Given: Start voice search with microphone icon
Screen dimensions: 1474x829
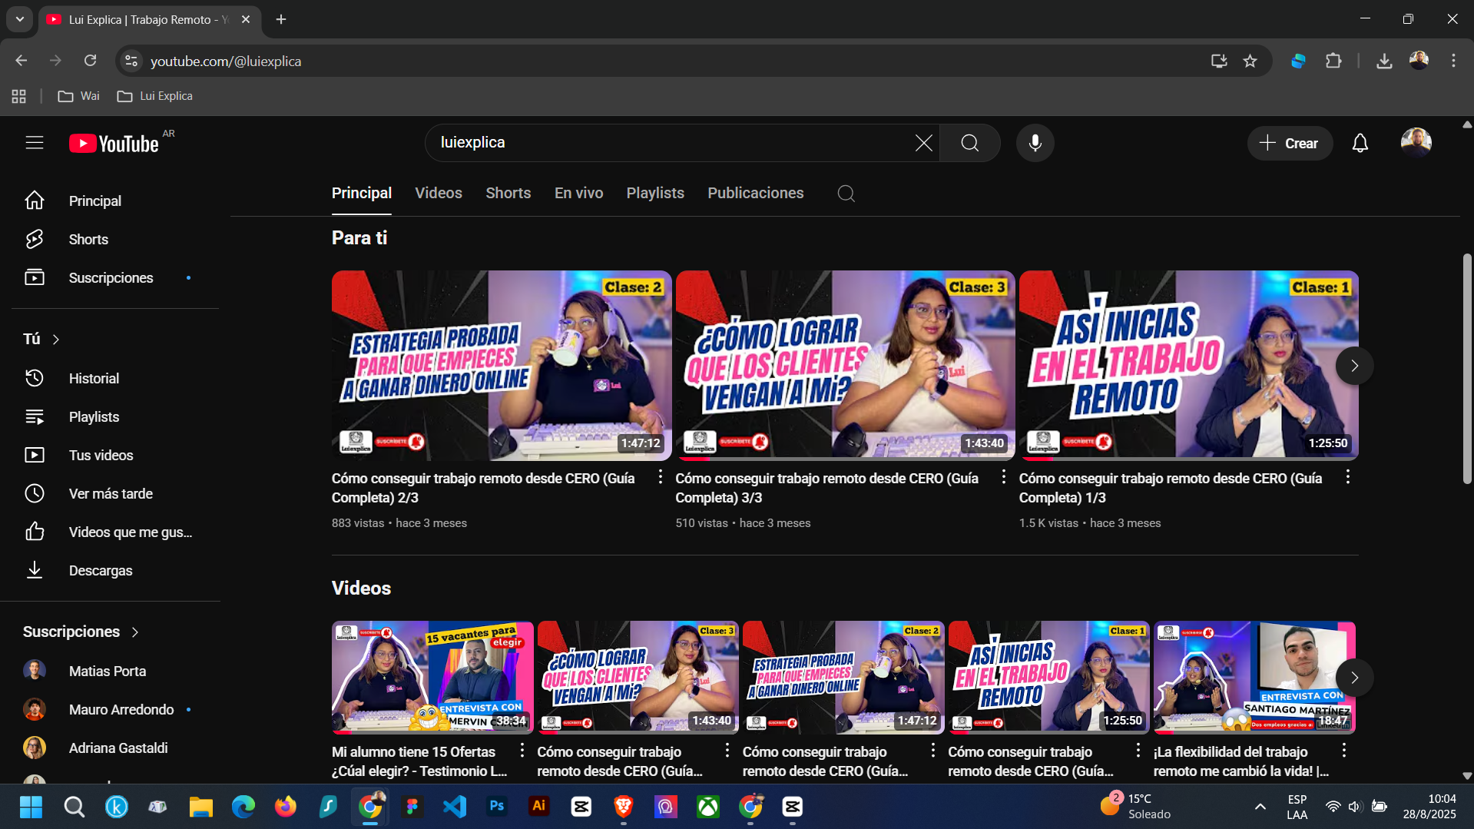Looking at the screenshot, I should click(1035, 143).
